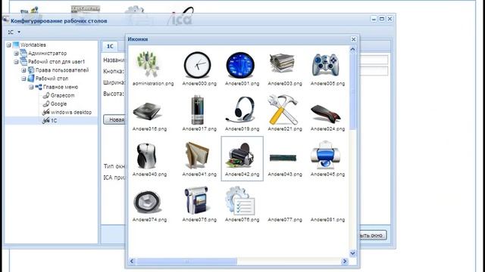This screenshot has height=272, width=485.
Task: Pick the computer mouse icon Andere040.png
Action: (x=146, y=156)
